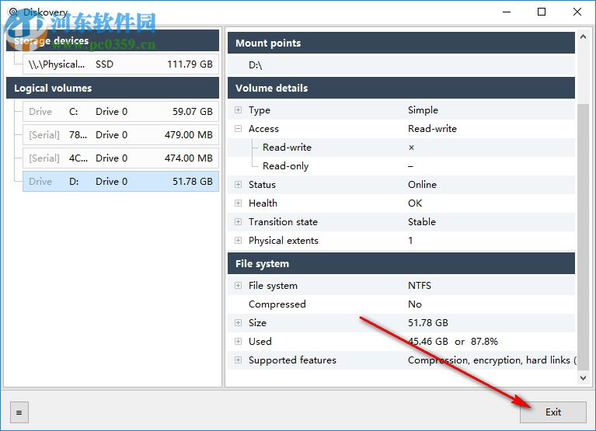Image resolution: width=596 pixels, height=431 pixels.
Task: Click the details panel vertical scrollbar thumb
Action: [x=583, y=236]
